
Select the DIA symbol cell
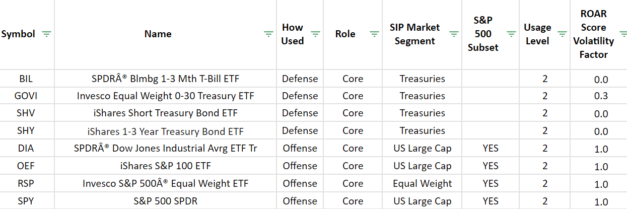[27, 149]
